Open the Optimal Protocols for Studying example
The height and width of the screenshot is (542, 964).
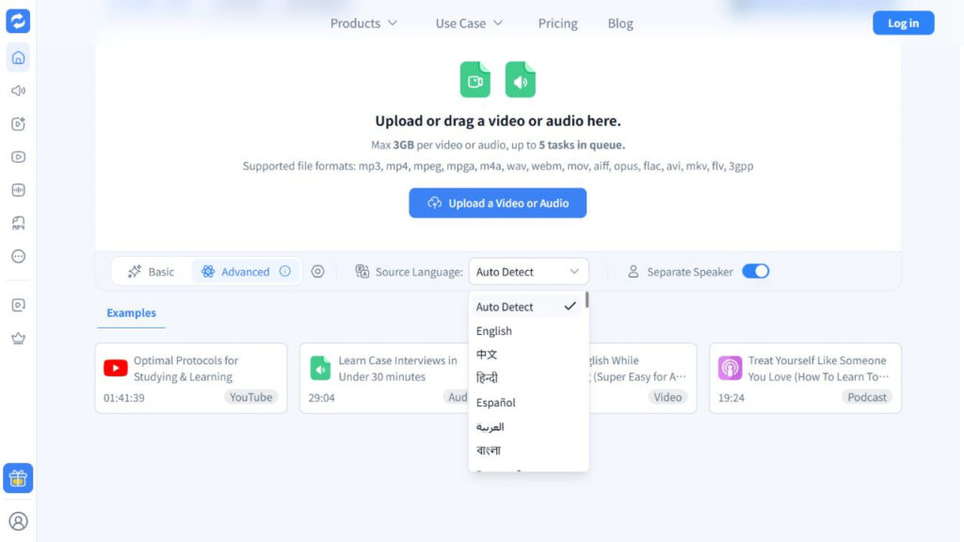click(191, 378)
